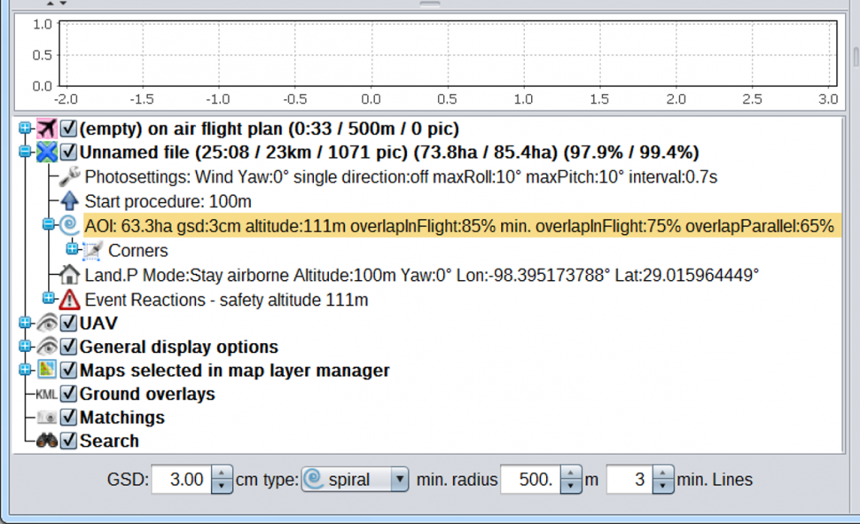Collapse the Unnamed file tree node
The width and height of the screenshot is (860, 524).
pyautogui.click(x=25, y=153)
